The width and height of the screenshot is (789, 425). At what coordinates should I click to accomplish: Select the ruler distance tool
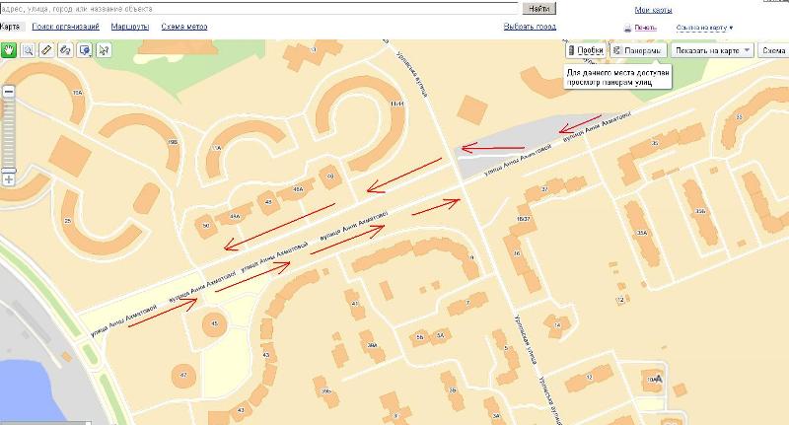pos(46,48)
